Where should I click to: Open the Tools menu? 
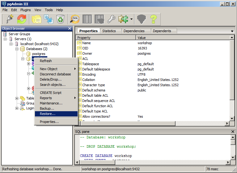click(x=49, y=10)
